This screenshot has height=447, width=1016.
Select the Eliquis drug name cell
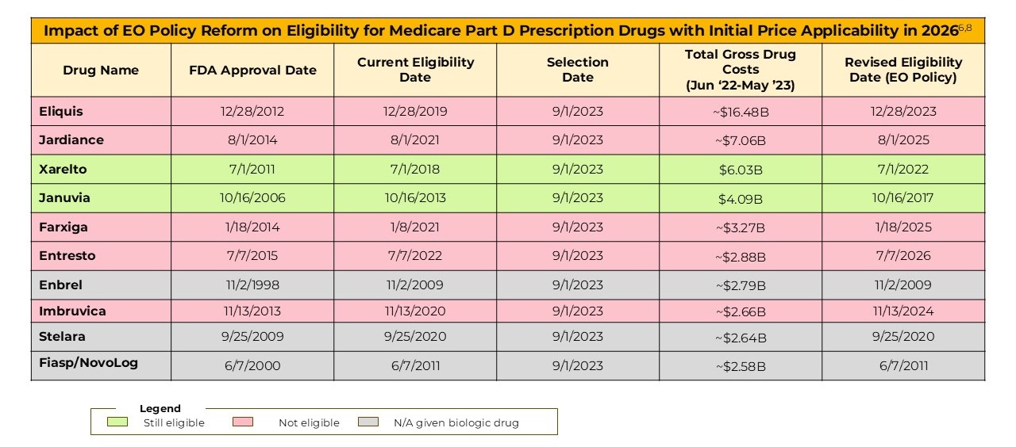(61, 111)
